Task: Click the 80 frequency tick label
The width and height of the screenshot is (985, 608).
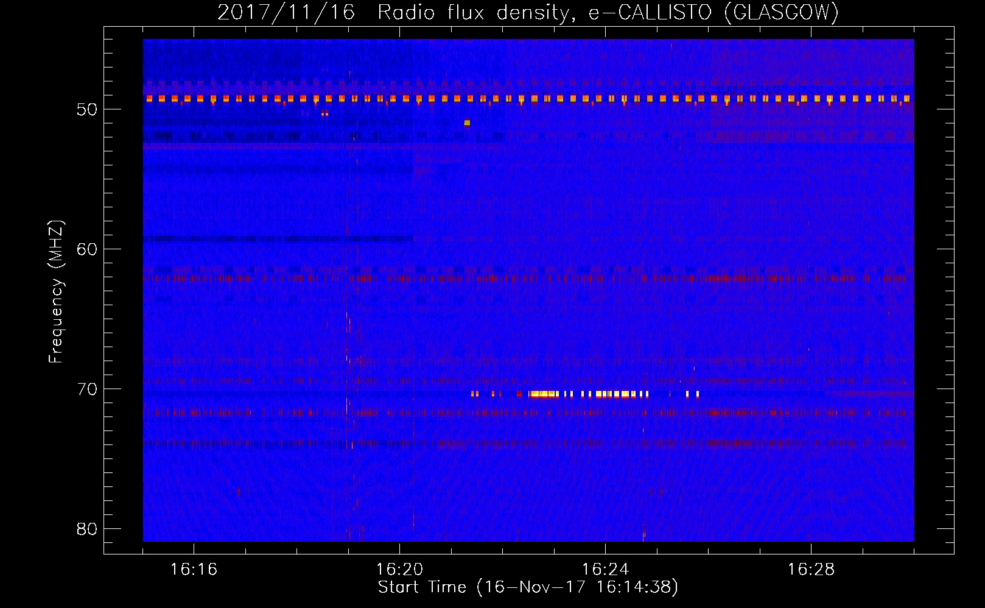Action: [x=87, y=529]
